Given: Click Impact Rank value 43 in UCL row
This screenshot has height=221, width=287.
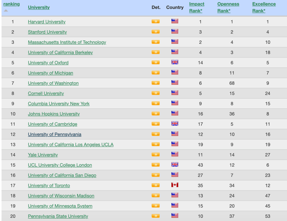Looking at the screenshot, I should pos(200,165).
